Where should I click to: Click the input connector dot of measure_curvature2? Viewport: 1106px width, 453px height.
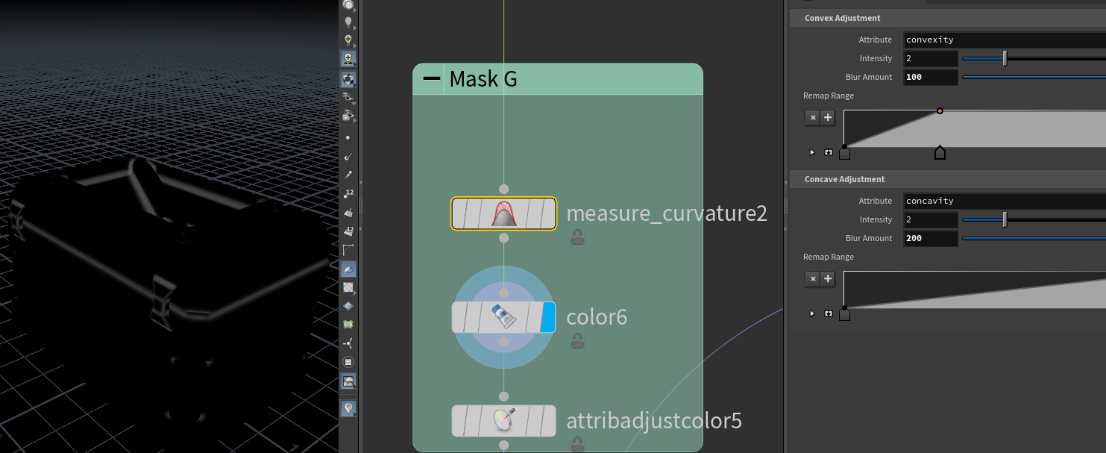click(503, 189)
